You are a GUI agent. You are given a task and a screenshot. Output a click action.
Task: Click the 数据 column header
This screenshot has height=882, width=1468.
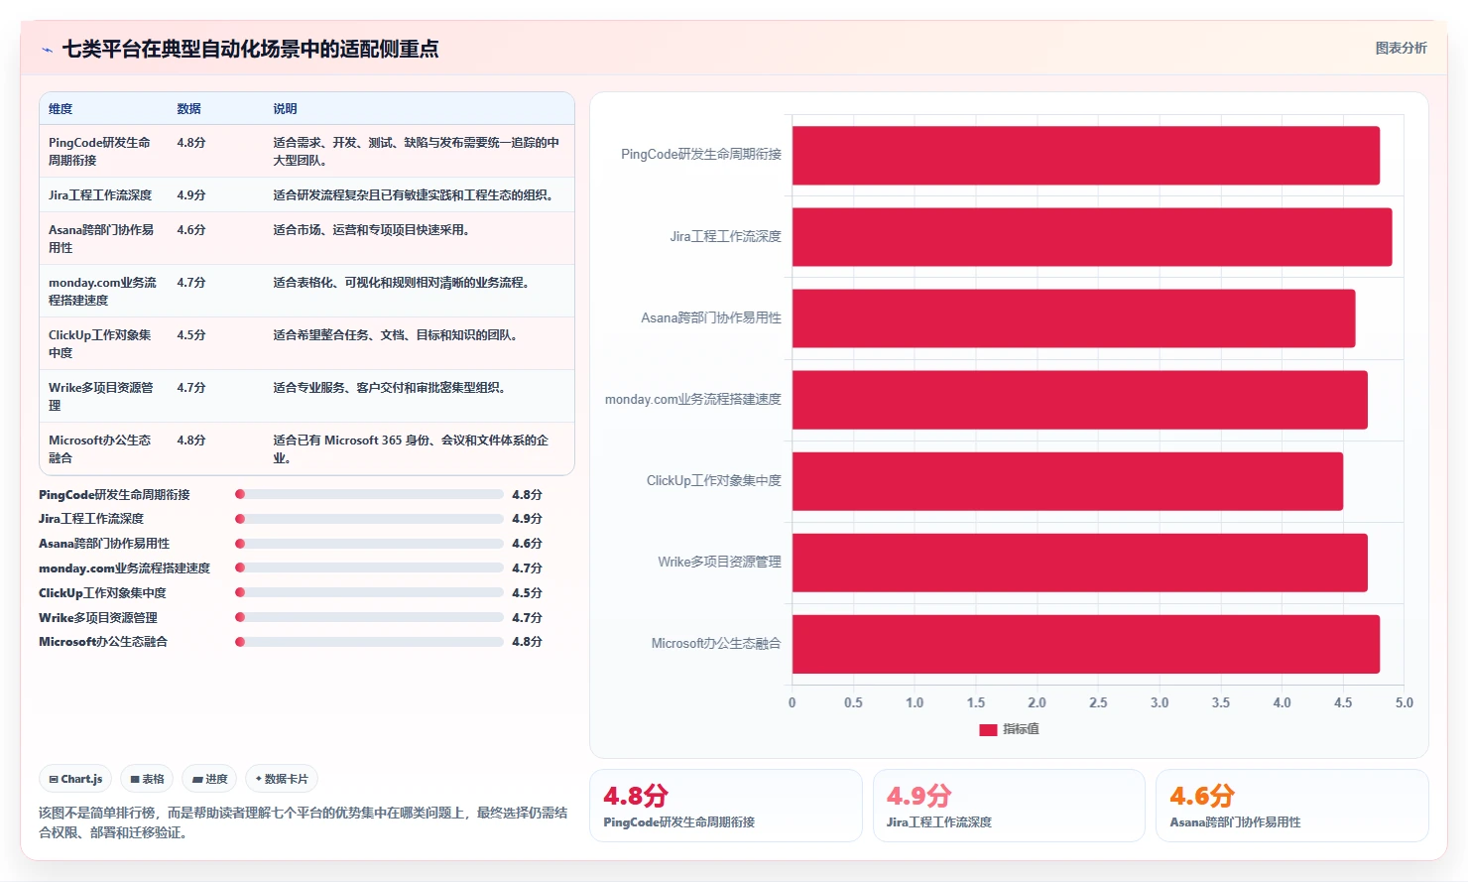pyautogui.click(x=189, y=109)
